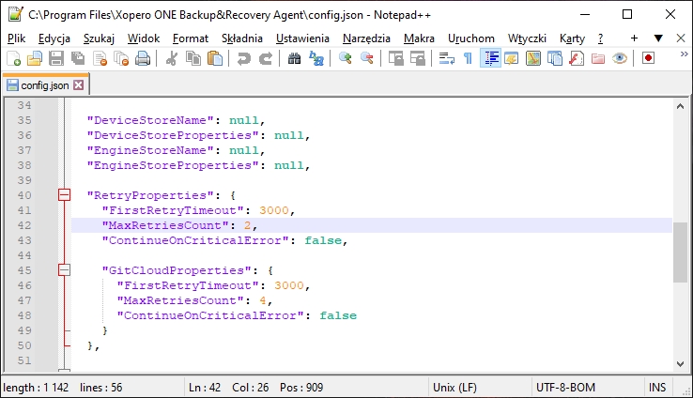The image size is (693, 398).
Task: Save the document with the floppy icon
Action: (x=56, y=58)
